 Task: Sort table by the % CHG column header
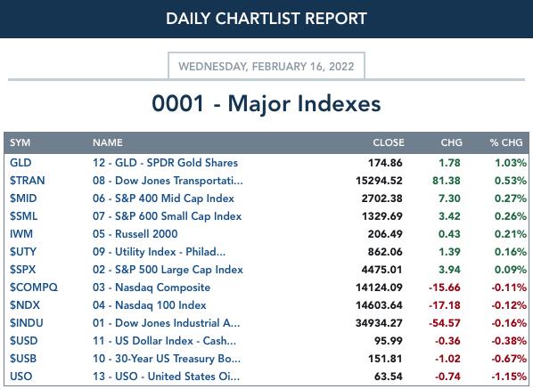click(506, 142)
